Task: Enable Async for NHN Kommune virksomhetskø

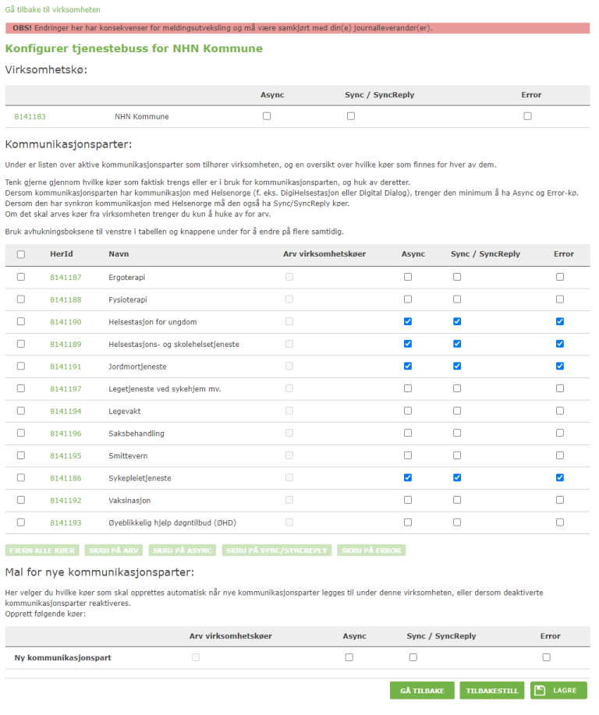Action: (267, 116)
